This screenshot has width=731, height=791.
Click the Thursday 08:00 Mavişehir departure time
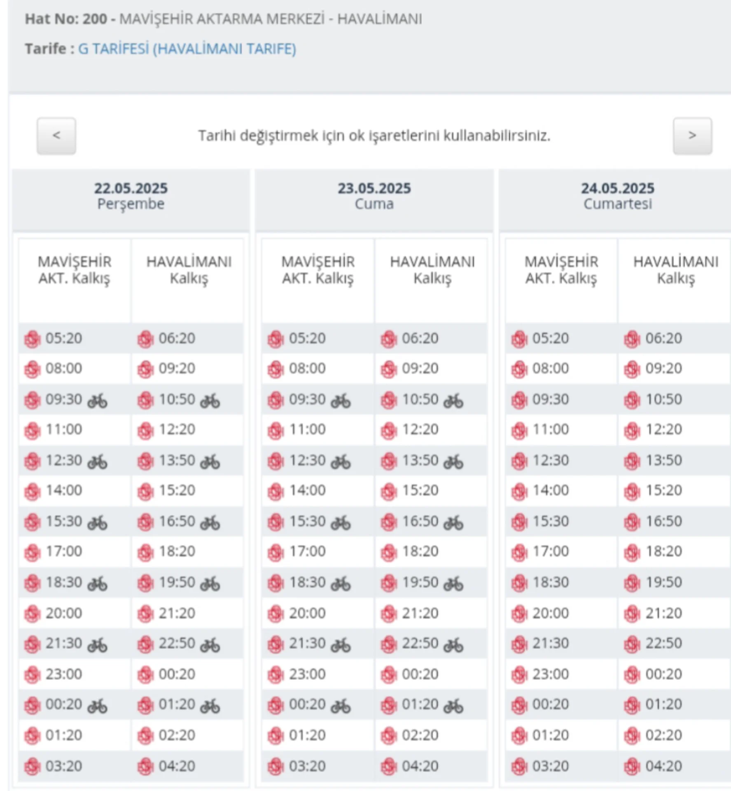pos(64,368)
